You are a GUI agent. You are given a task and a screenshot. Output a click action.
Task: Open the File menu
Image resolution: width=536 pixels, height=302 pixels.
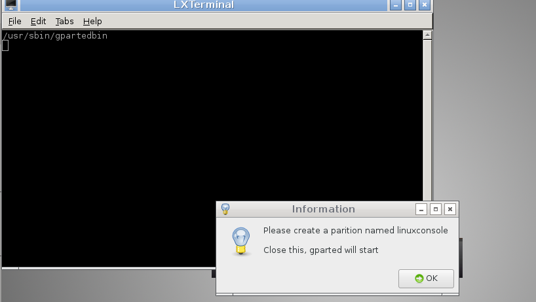[x=14, y=21]
